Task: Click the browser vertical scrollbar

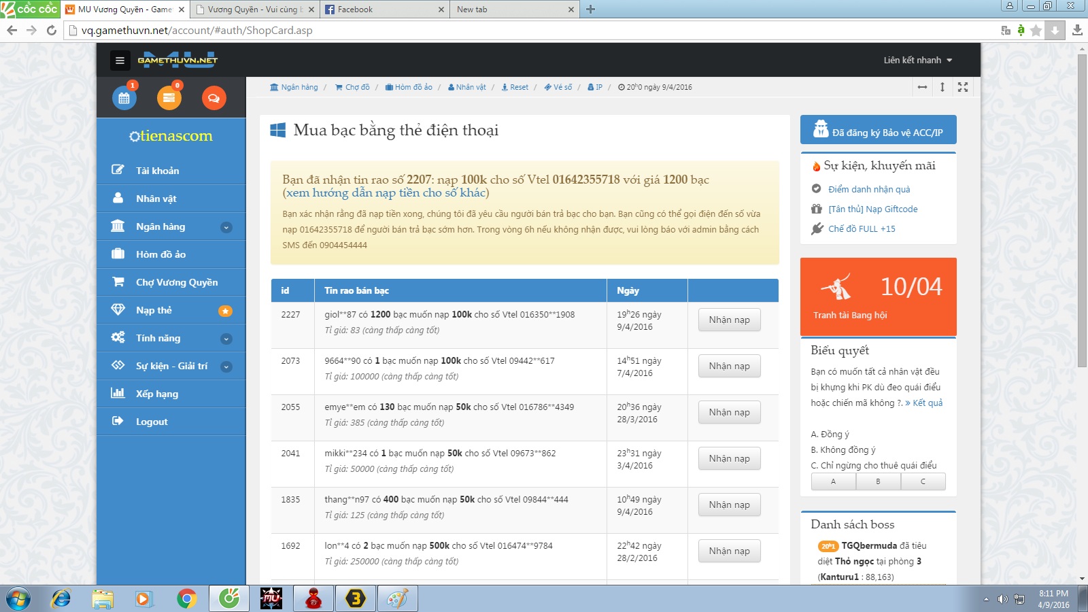Action: coord(1082,204)
